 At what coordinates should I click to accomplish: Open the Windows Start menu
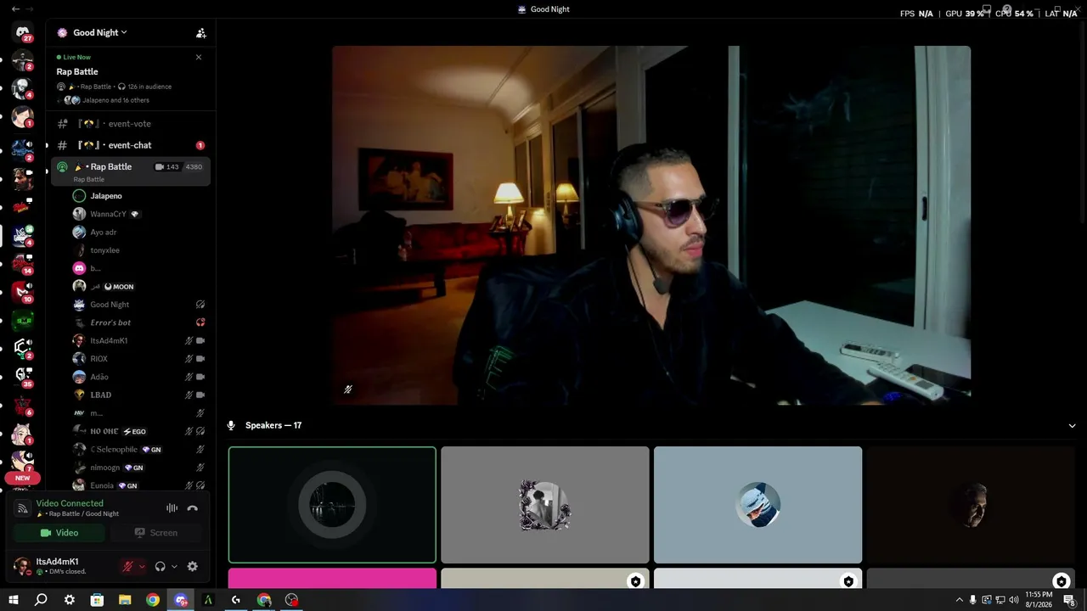[x=13, y=600]
